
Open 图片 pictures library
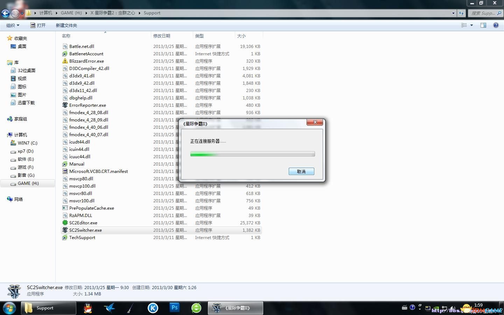22,94
